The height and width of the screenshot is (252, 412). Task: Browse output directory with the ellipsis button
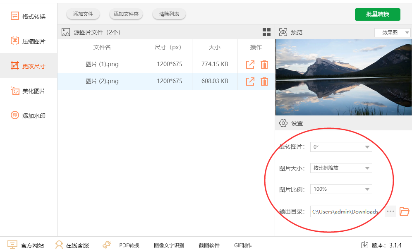point(390,211)
